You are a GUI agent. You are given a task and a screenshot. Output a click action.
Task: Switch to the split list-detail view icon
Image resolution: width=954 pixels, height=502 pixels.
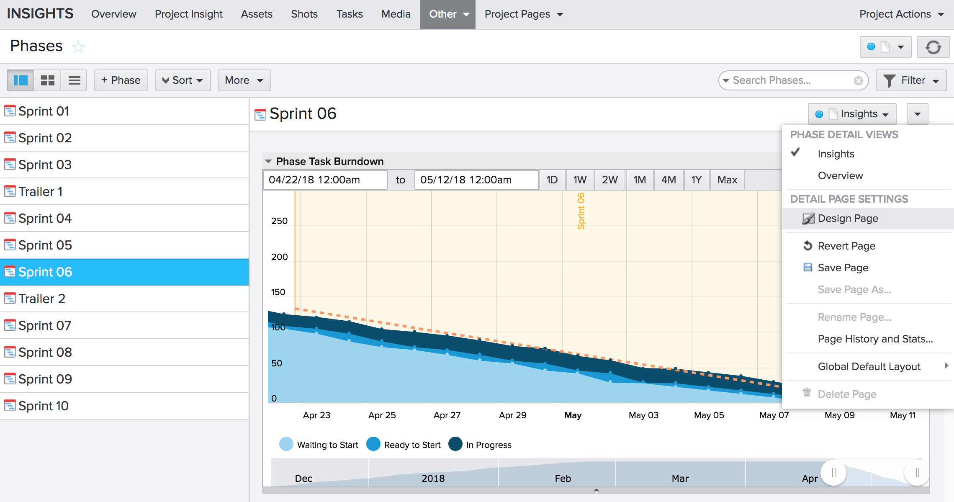(21, 80)
